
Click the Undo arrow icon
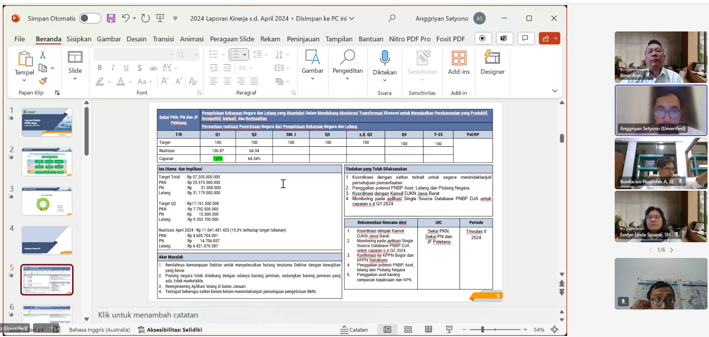pos(125,18)
